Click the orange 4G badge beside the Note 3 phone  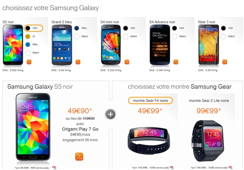tap(225, 62)
